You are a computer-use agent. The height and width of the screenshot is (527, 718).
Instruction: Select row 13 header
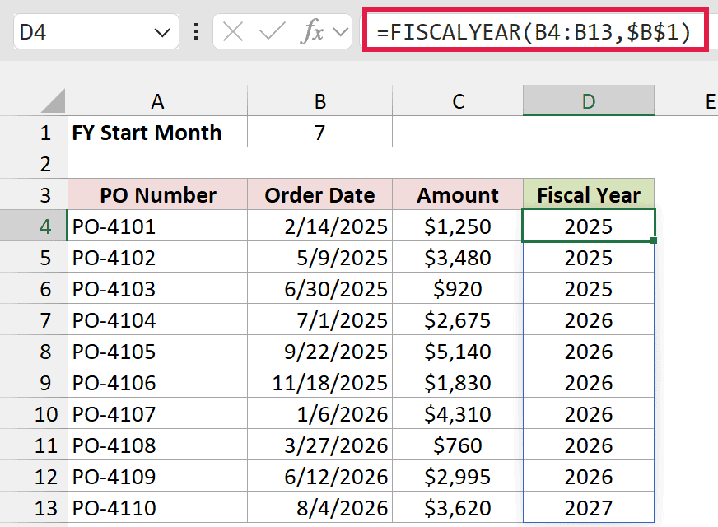[x=34, y=507]
